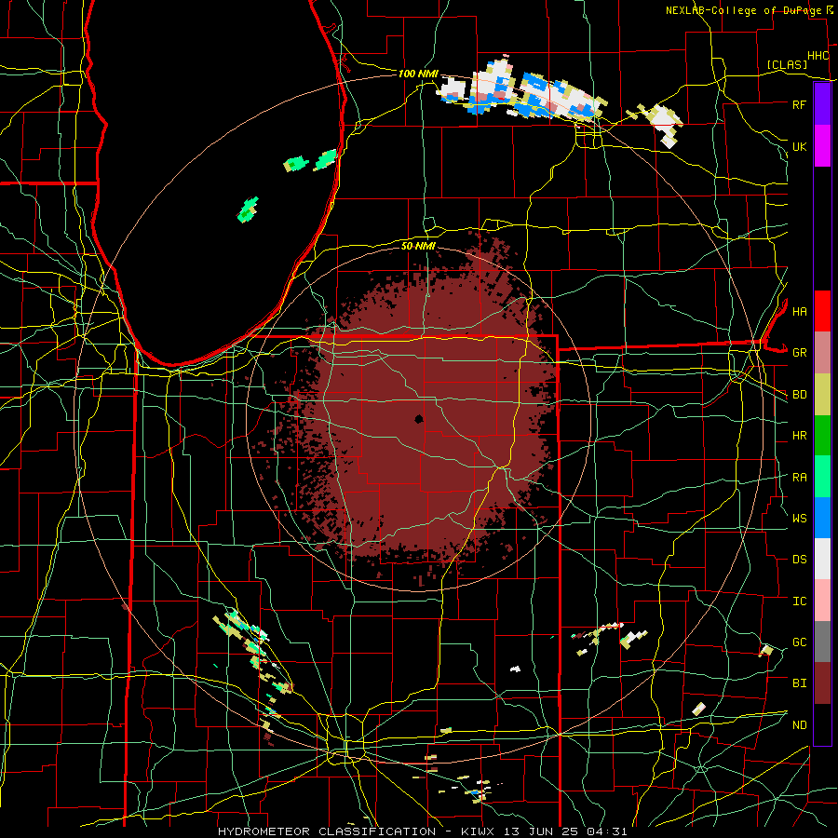
Task: Click the GC legend label
Action: click(800, 642)
